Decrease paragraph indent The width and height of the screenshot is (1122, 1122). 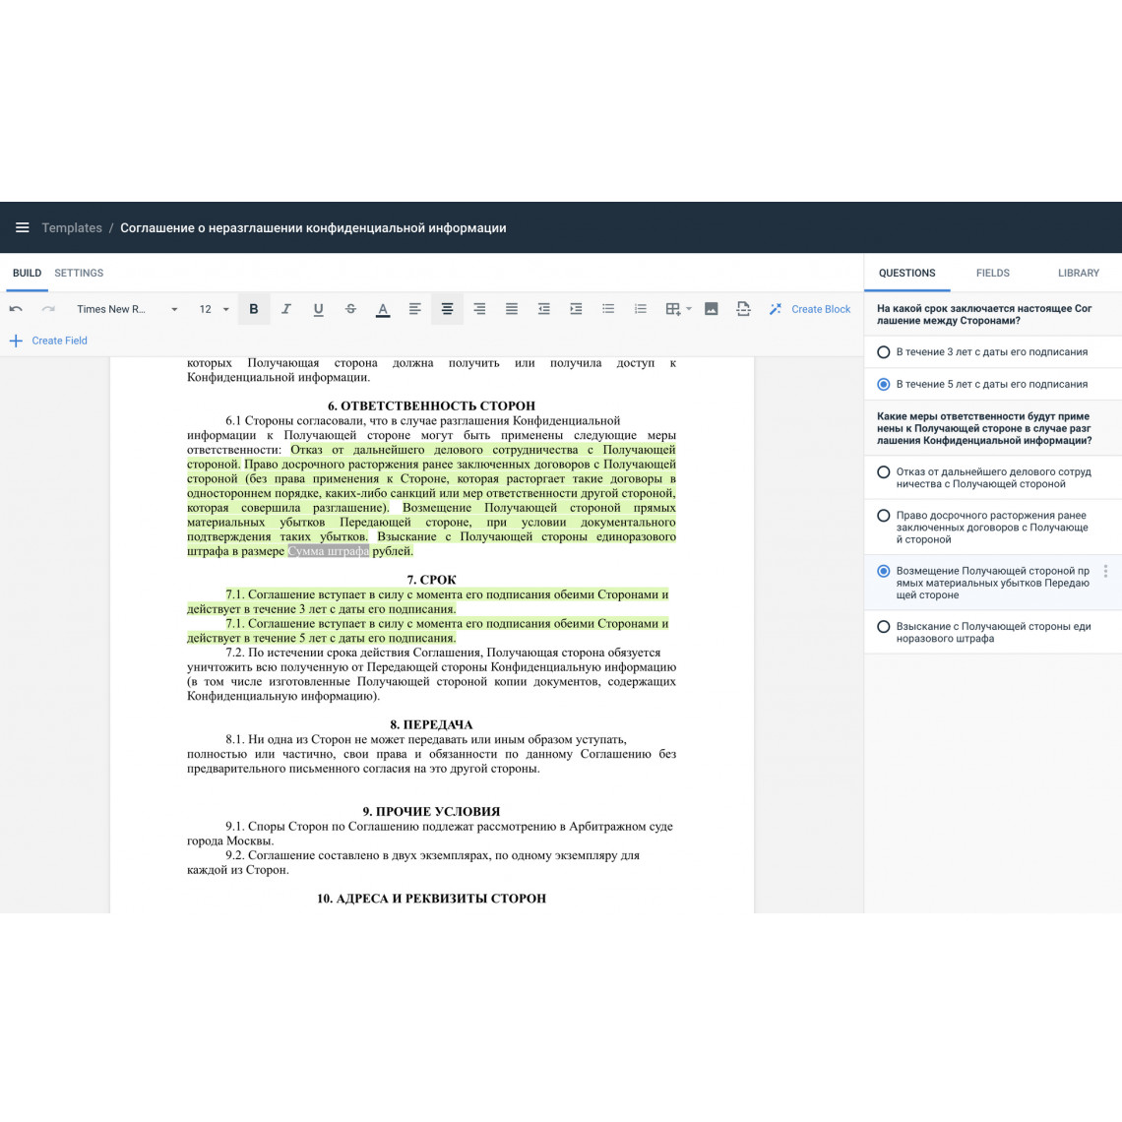[x=544, y=309]
